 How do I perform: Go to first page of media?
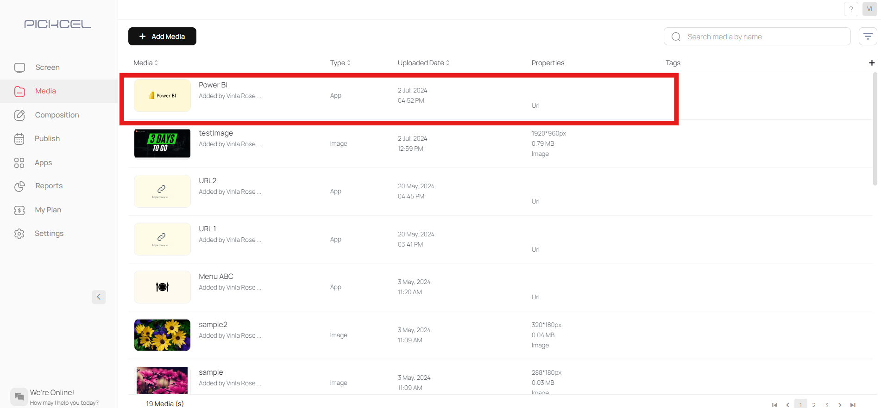coord(774,405)
